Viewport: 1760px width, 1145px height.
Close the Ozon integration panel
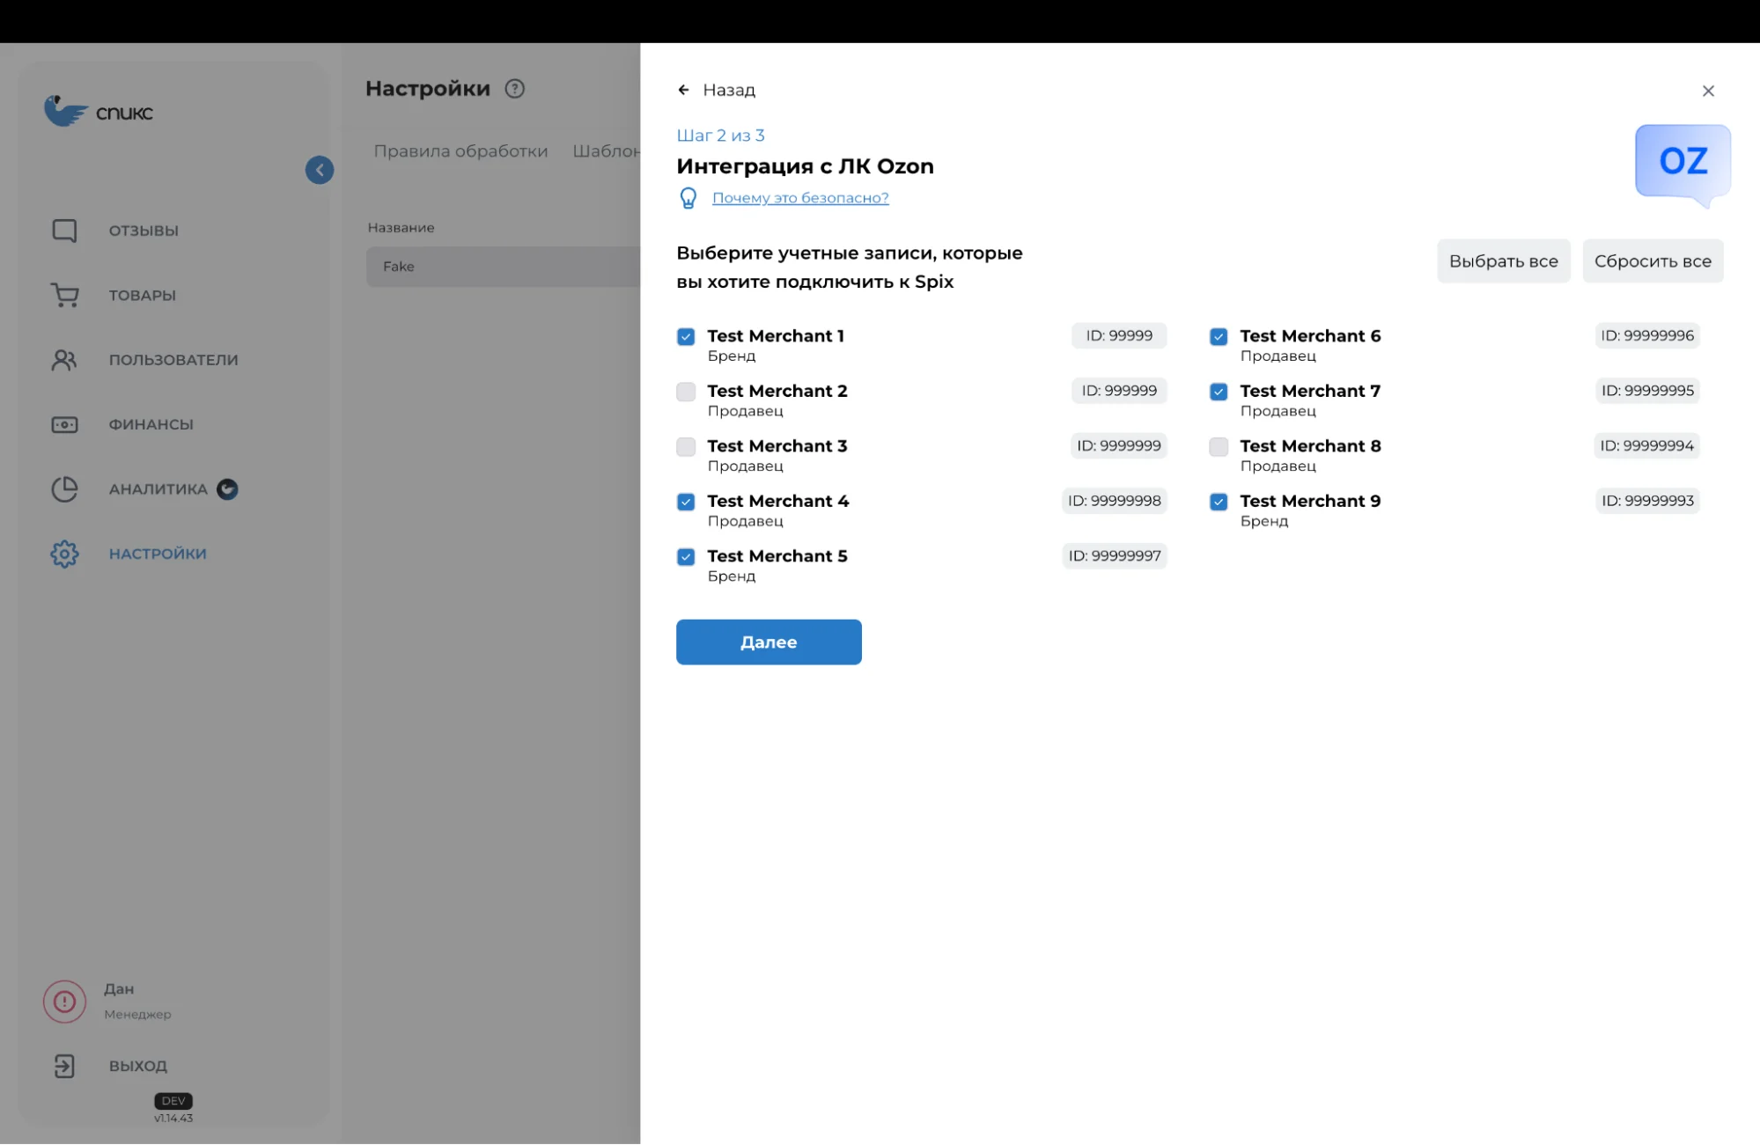tap(1708, 91)
